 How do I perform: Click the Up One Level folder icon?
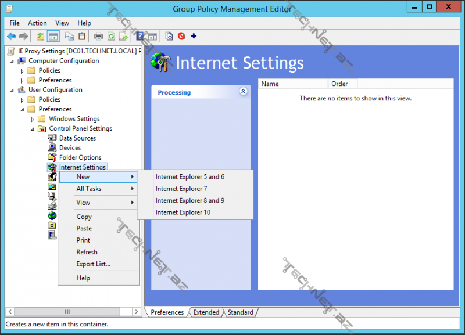[x=40, y=36]
